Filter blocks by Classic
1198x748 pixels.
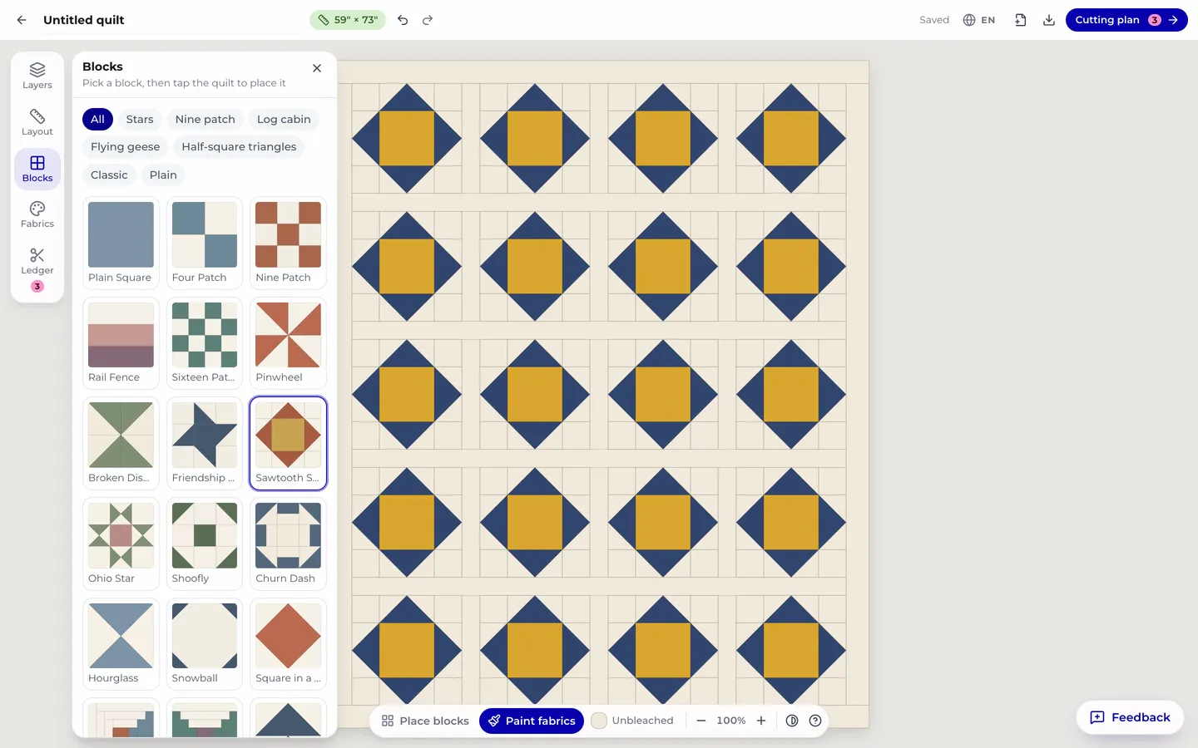coord(109,175)
